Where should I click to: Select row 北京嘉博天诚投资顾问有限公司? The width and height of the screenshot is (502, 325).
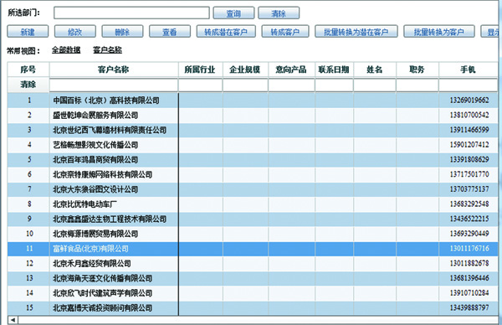[x=253, y=307]
